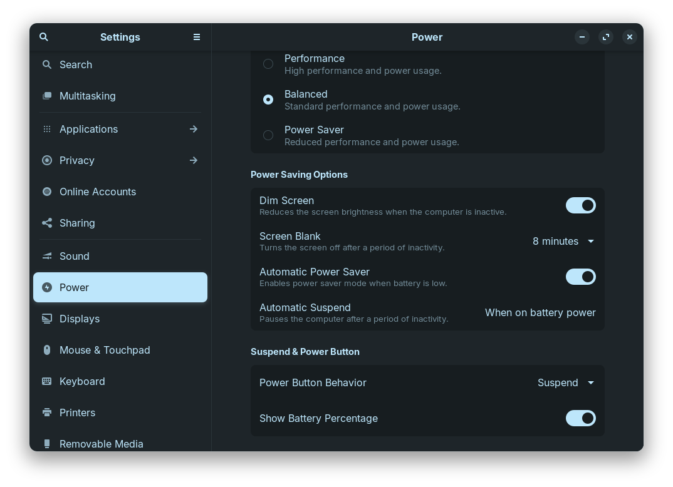
Task: Click the 'Power Saving Options' heading
Action: click(x=299, y=175)
